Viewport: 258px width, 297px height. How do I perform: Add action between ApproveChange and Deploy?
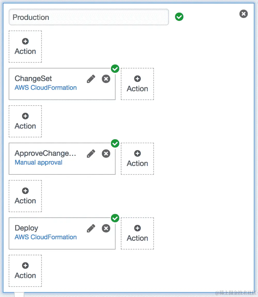25,196
